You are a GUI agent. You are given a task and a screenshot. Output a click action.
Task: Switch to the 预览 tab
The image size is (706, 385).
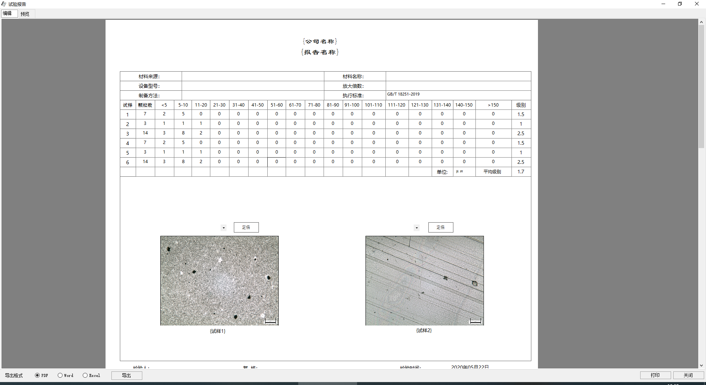pos(25,14)
